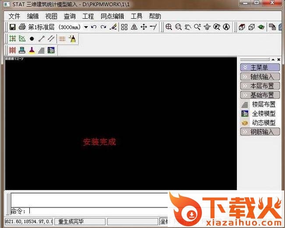Click the Zoom In magnifier icon
Image resolution: width=285 pixels, height=228 pixels.
coord(169,27)
